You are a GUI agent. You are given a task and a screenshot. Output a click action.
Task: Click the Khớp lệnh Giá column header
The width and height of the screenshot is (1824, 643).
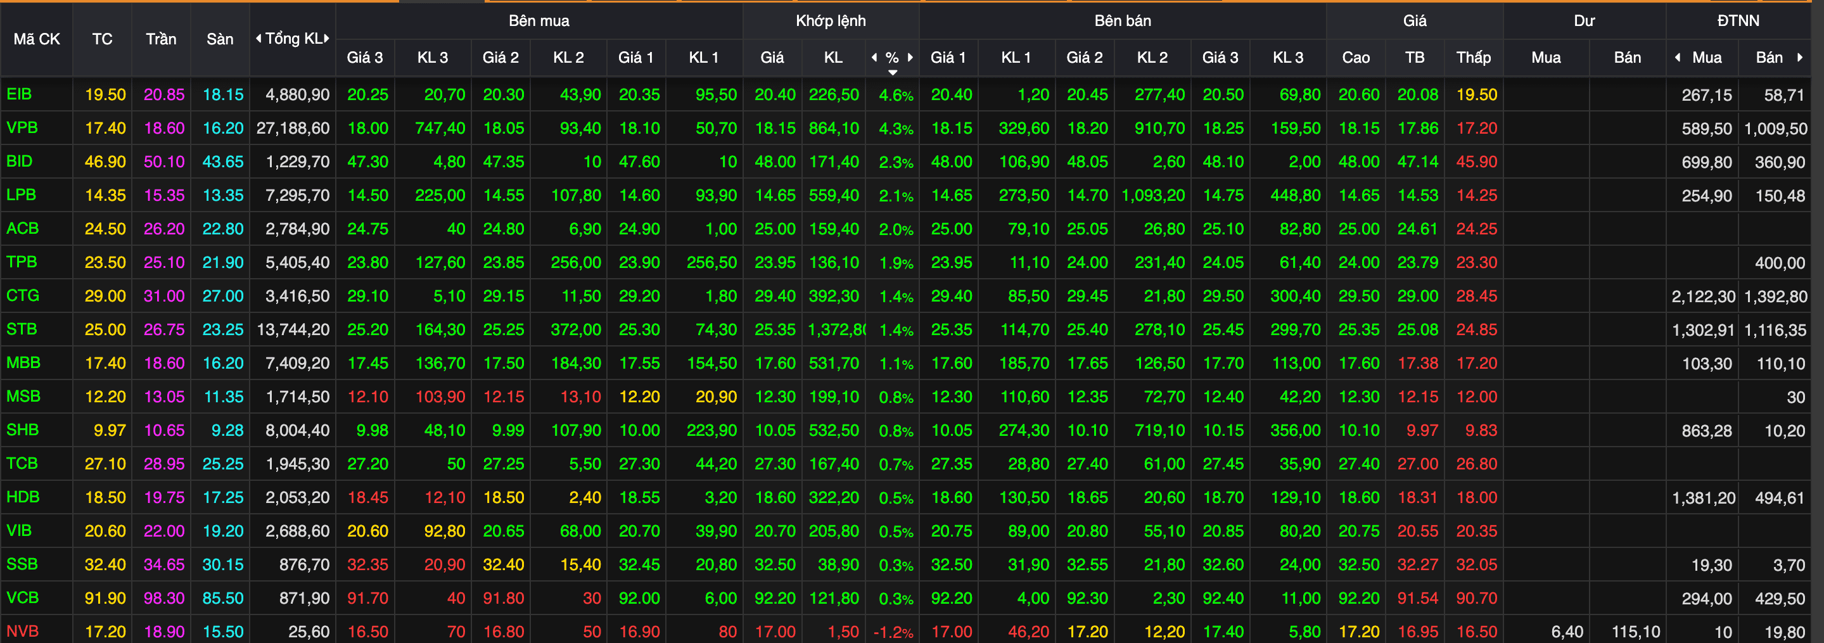772,58
